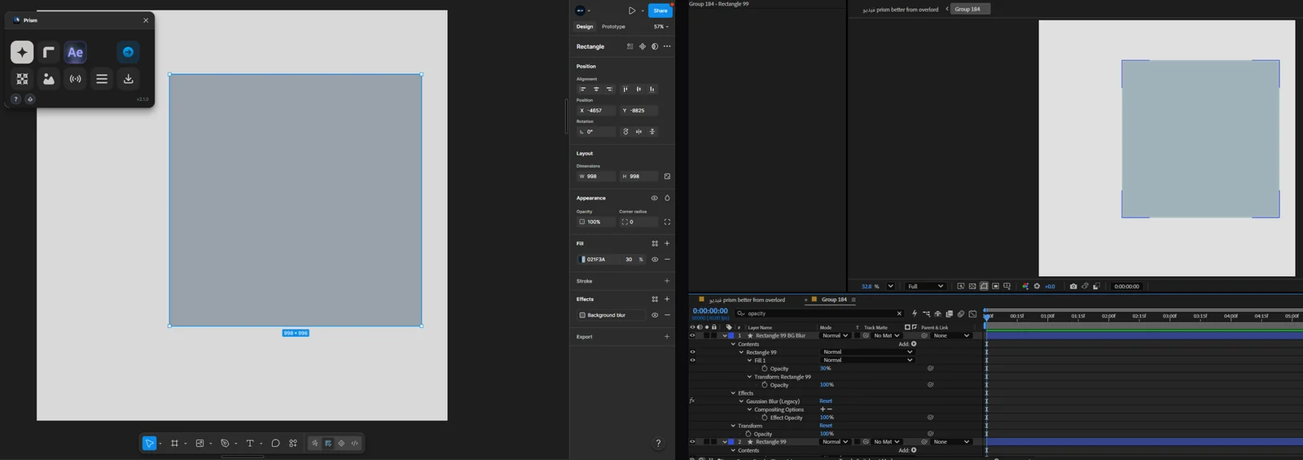Click the align top icon
The height and width of the screenshot is (460, 1303).
coord(625,90)
